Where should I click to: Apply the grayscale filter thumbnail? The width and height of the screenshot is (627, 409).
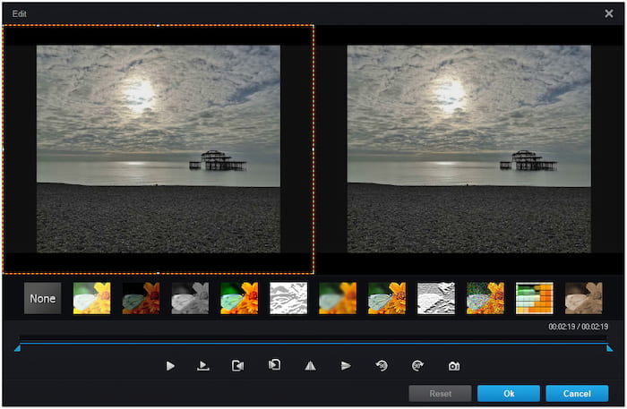190,298
